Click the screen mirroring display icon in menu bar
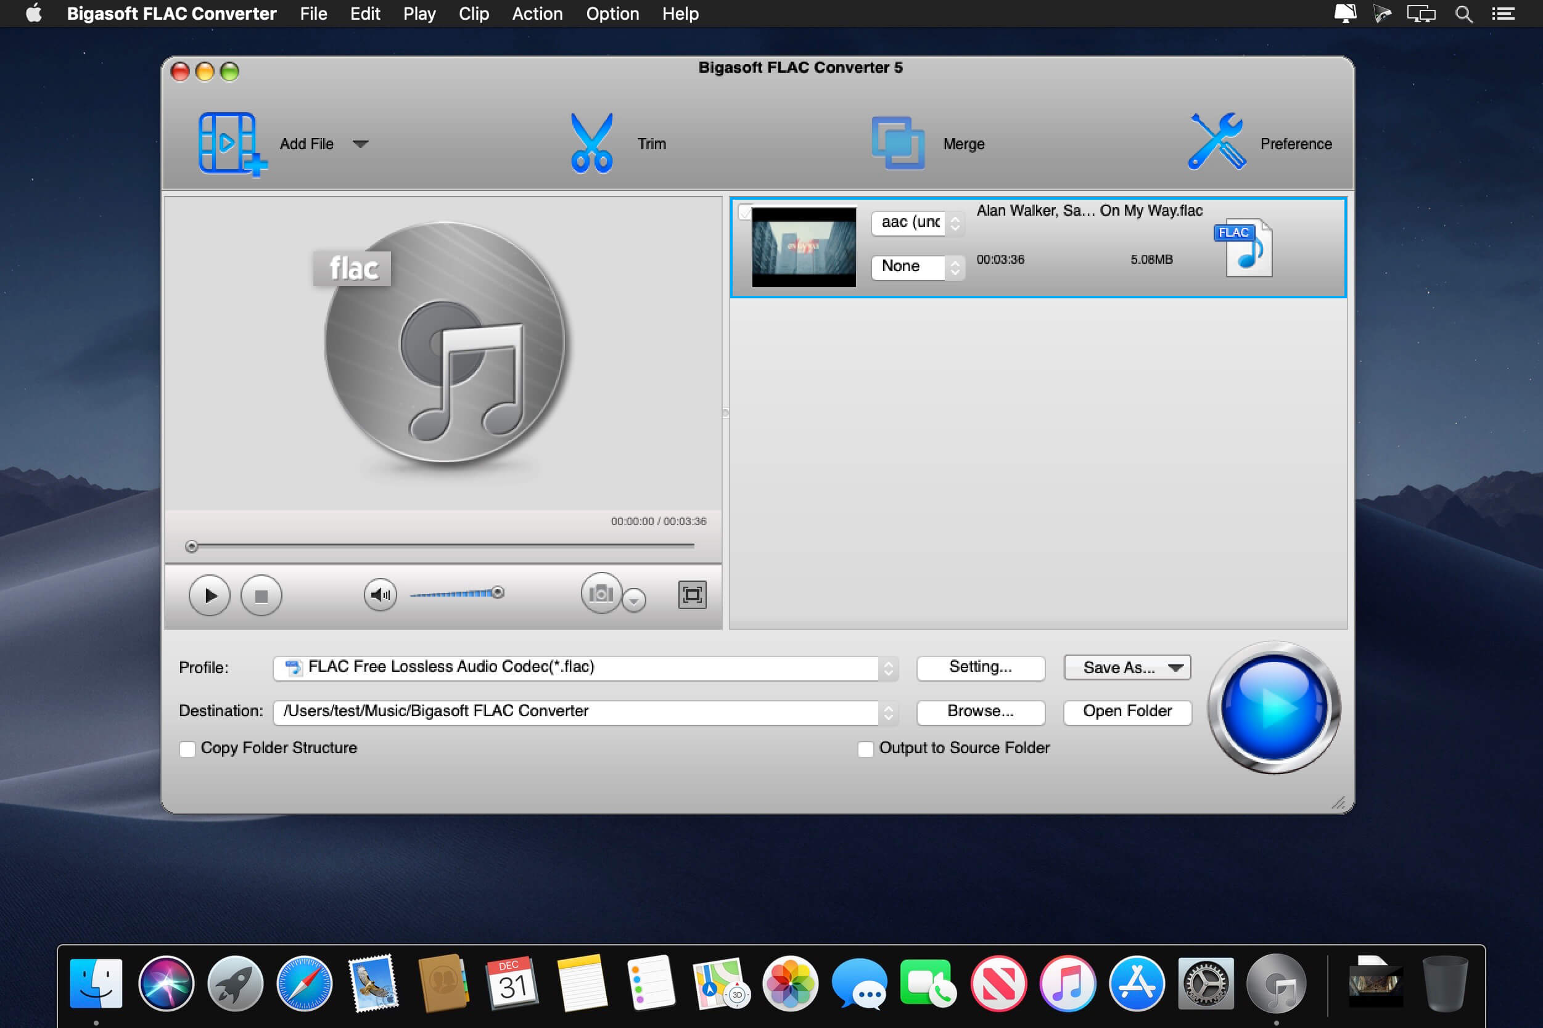Image resolution: width=1543 pixels, height=1028 pixels. point(1421,14)
